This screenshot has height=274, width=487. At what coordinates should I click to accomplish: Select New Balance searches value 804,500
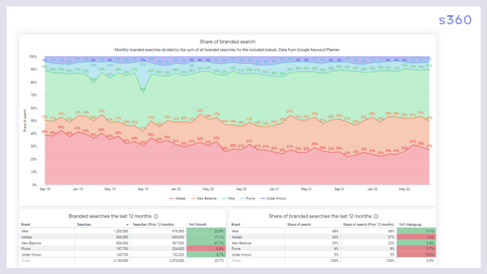[x=122, y=243]
